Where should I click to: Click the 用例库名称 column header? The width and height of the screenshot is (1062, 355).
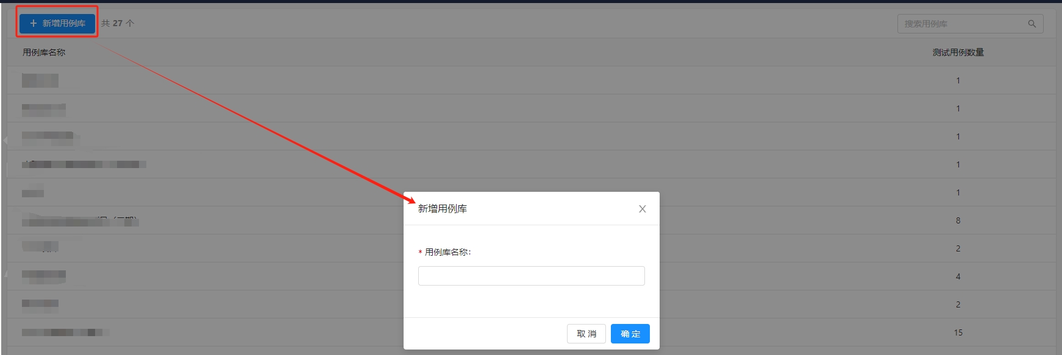[x=44, y=52]
